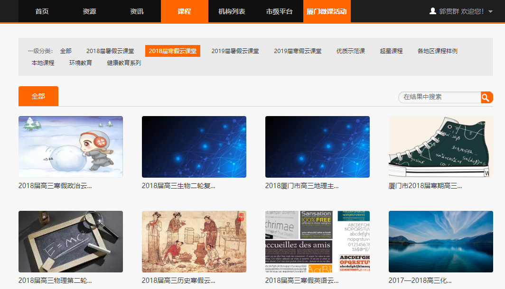Screen dimensions: 505x289
Task: Click title 2018届高三寒假政治云...
Action: point(55,186)
